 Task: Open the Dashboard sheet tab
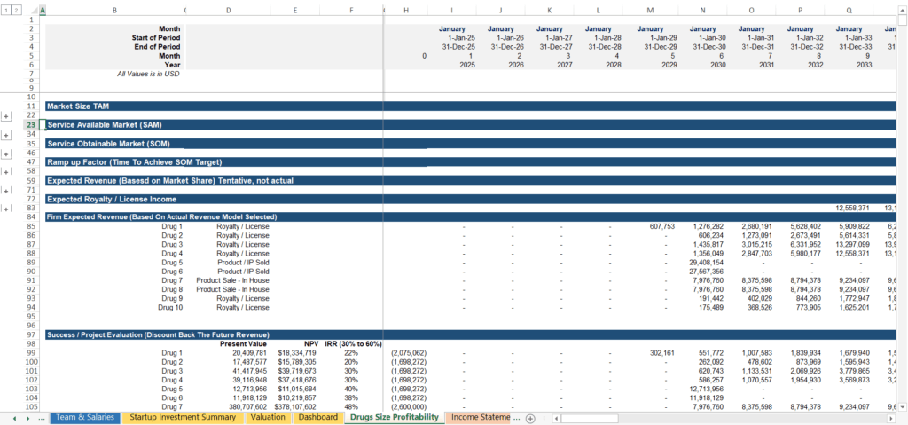317,417
